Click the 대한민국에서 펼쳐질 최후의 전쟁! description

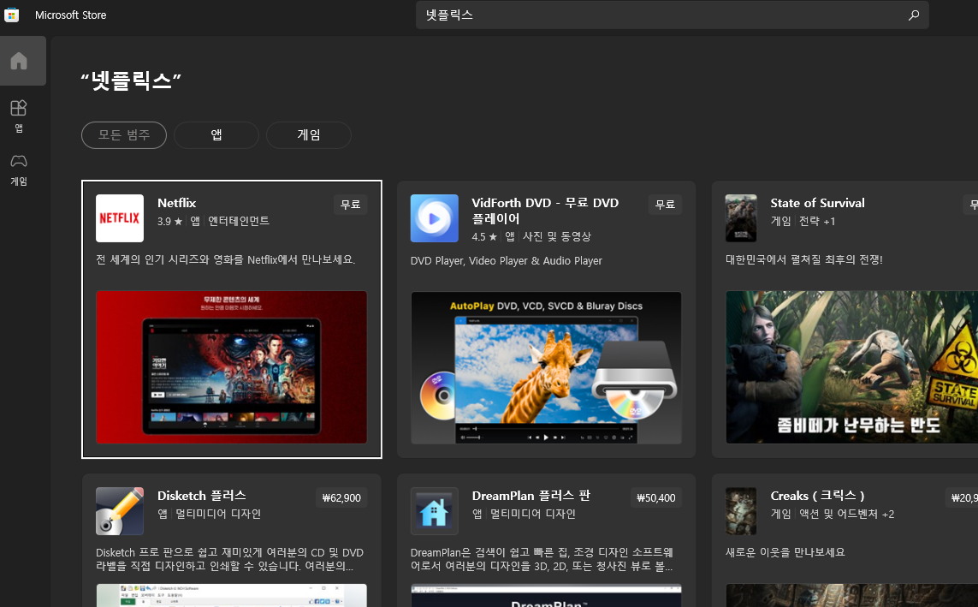804,259
